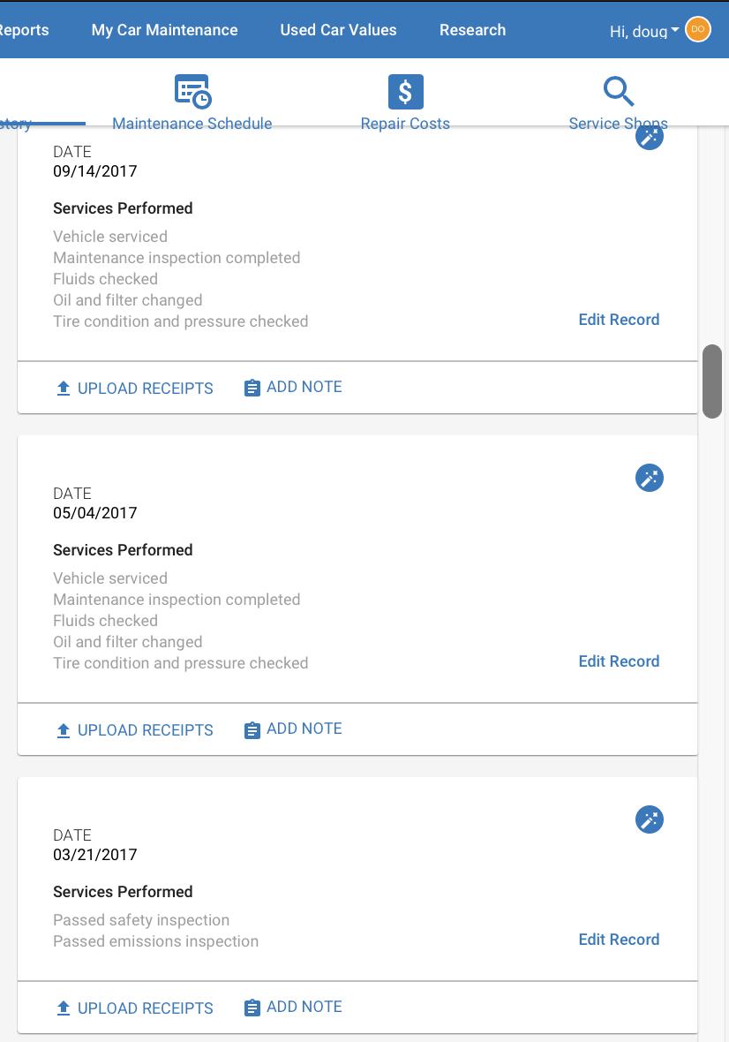Viewport: 729px width, 1042px height.
Task: Click upload arrow icon for 05/04/2017 record
Action: (x=63, y=730)
